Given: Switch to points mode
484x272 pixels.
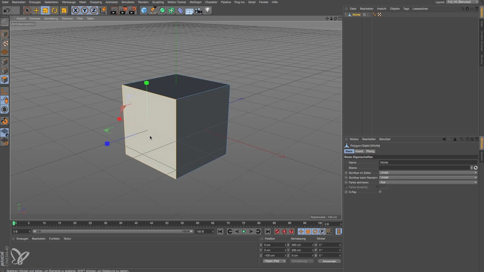Looking at the screenshot, I should tap(5, 61).
